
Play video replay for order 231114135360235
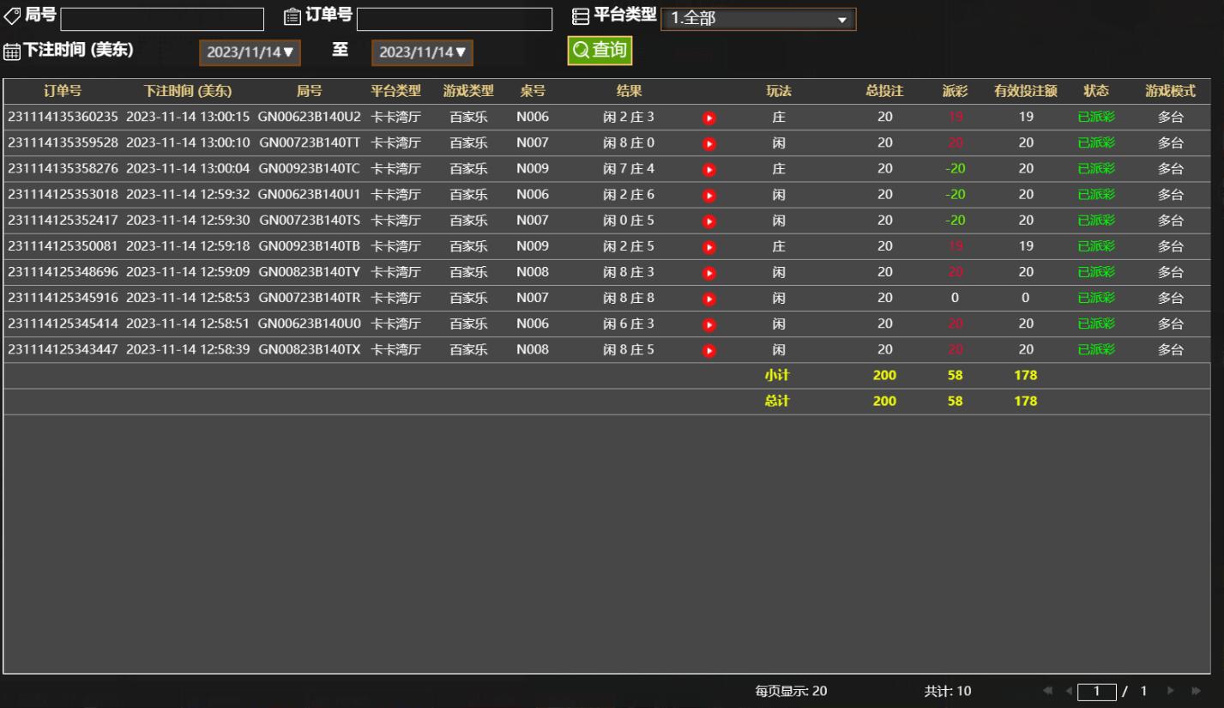[708, 118]
